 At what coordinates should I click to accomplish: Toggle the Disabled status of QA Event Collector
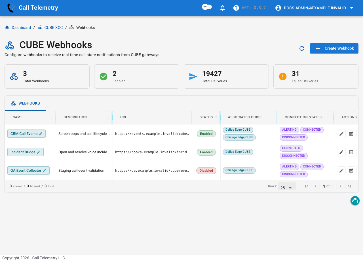click(x=206, y=171)
